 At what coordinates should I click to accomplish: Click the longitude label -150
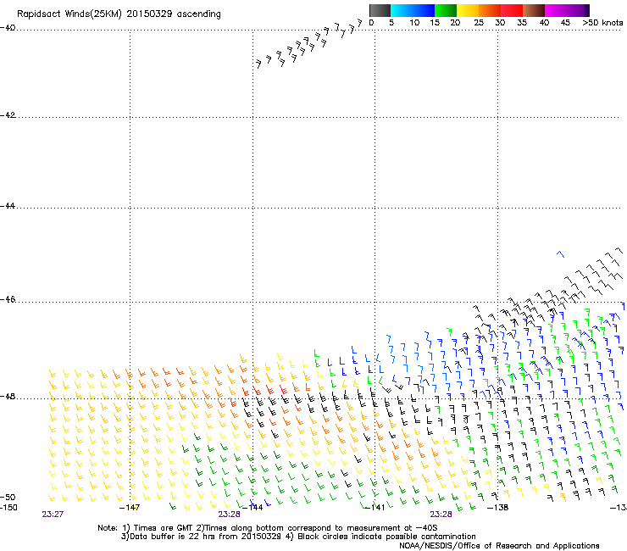[x=8, y=508]
